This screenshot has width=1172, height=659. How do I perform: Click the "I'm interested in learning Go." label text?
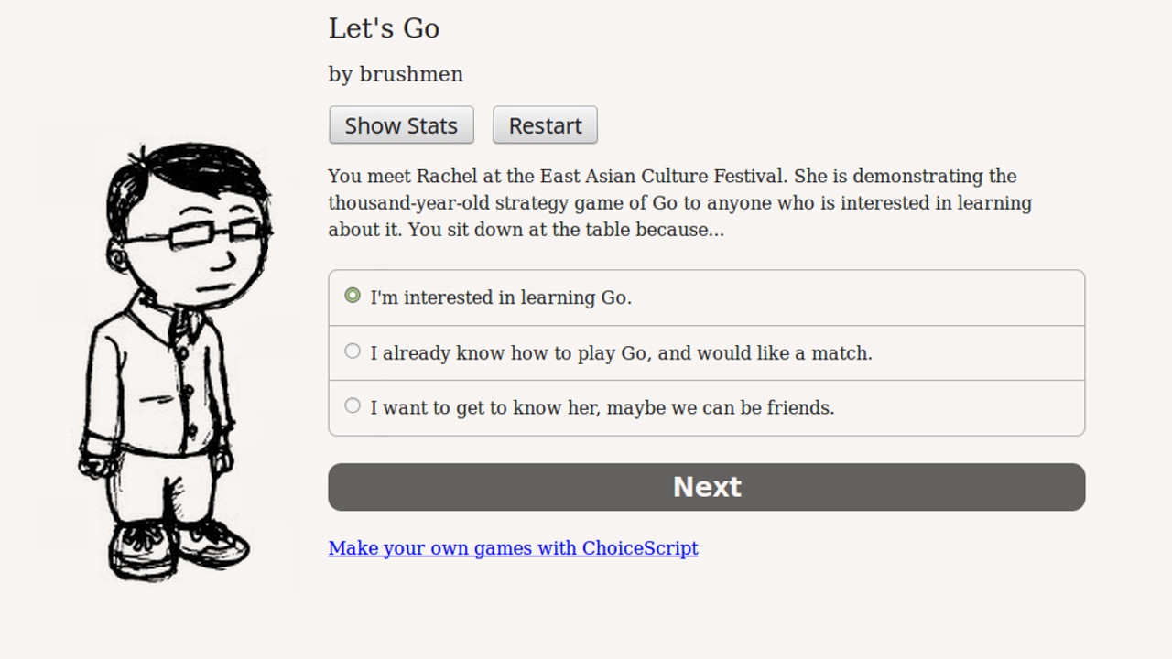(x=501, y=297)
